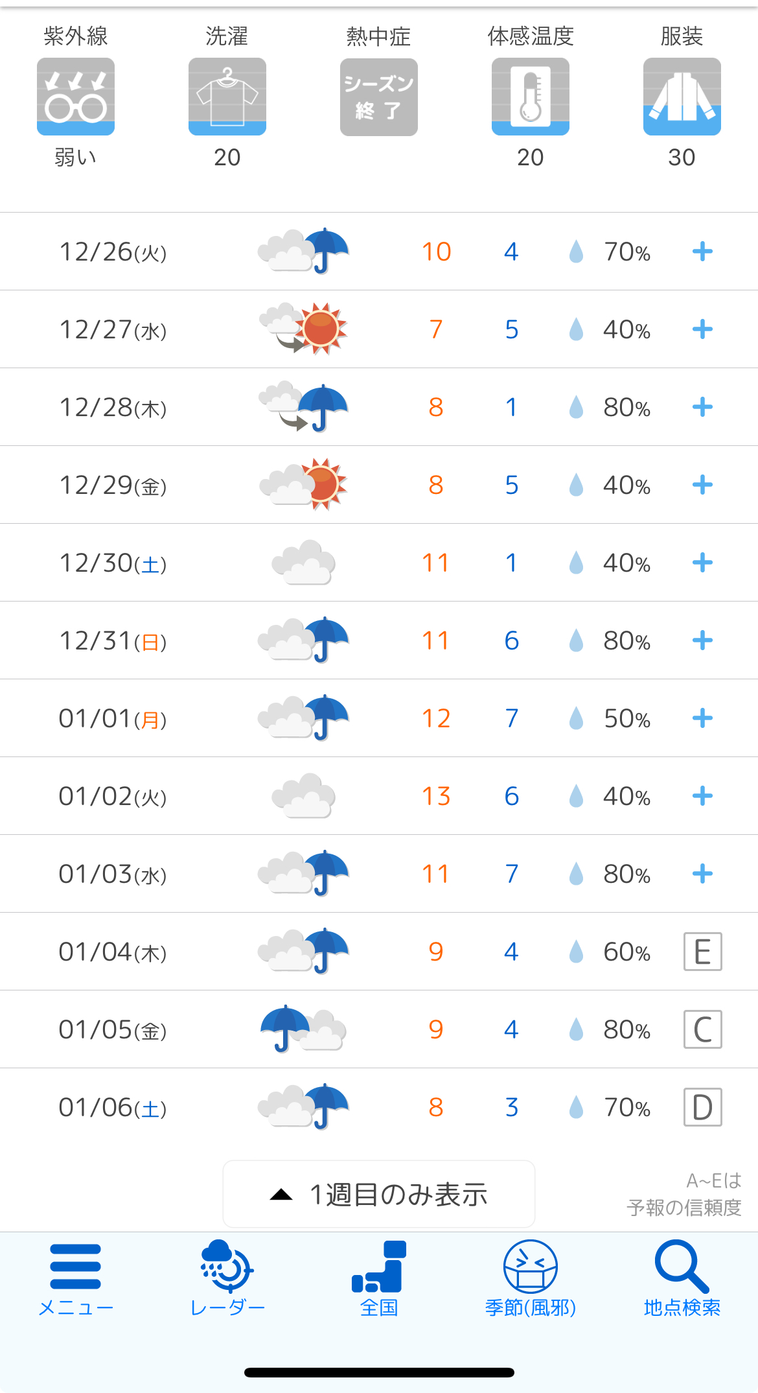This screenshot has height=1393, width=758.
Task: Select the 熱中症 season-ended icon
Action: pos(379,97)
